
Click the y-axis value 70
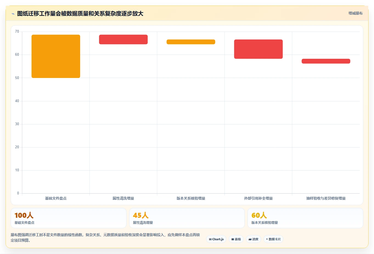(x=17, y=32)
